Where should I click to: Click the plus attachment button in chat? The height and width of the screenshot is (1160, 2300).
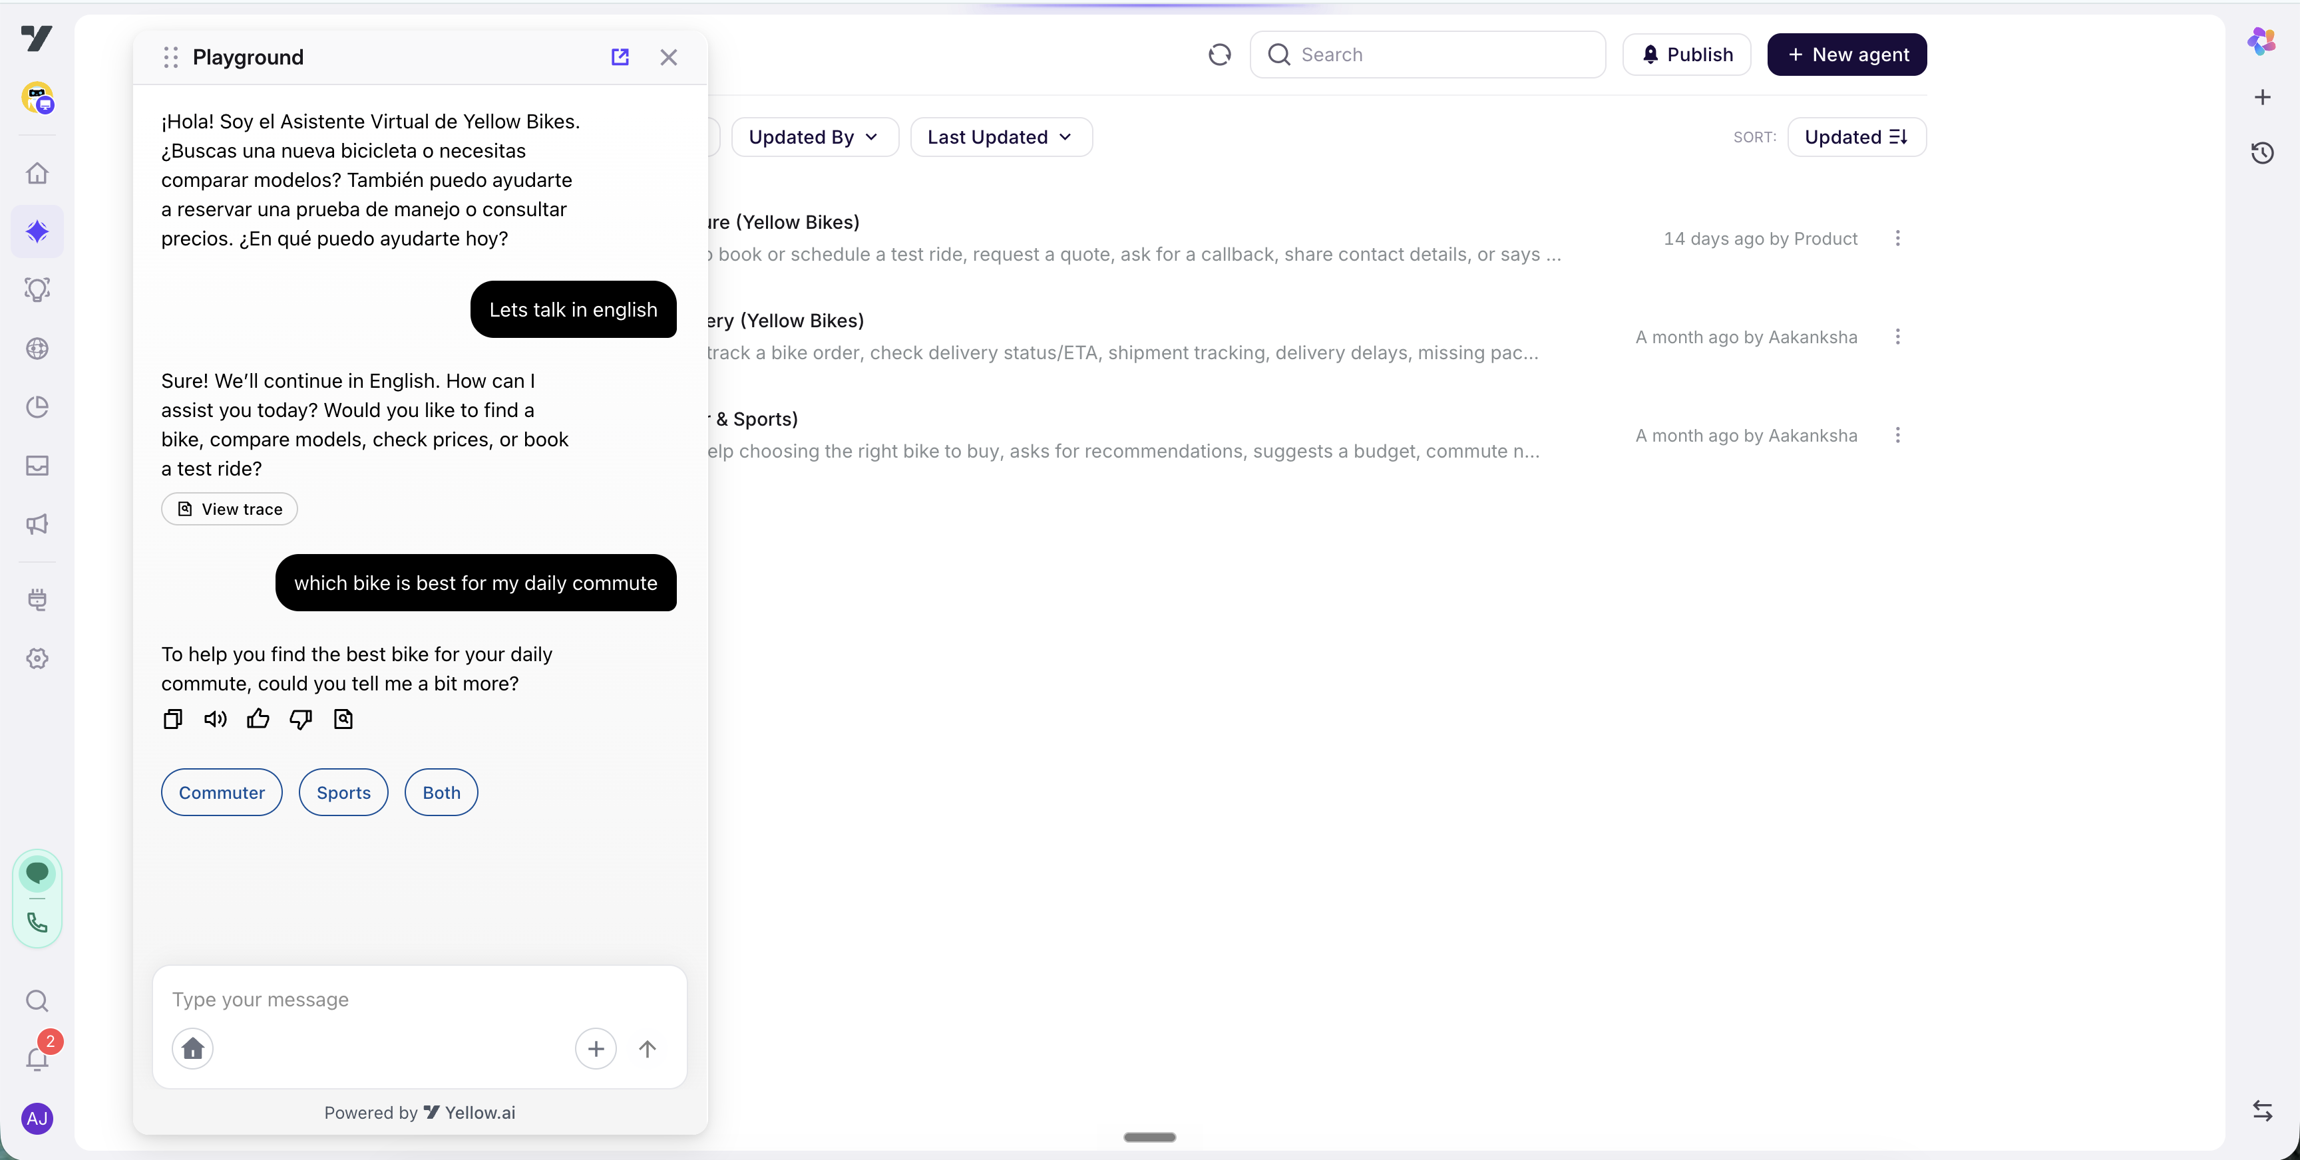click(596, 1048)
